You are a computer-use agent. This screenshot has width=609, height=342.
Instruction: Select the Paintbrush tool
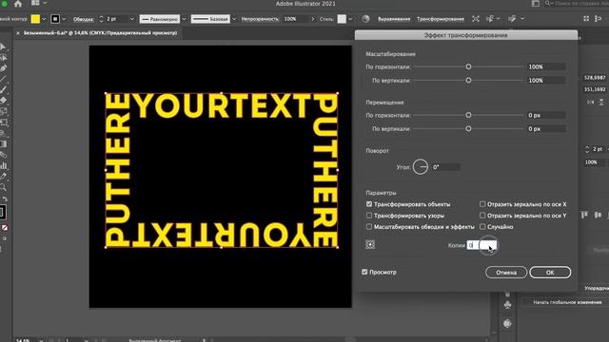4,90
